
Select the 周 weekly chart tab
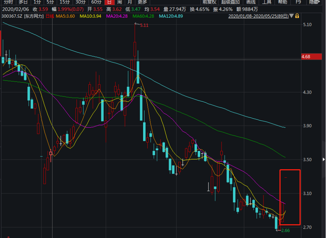pyautogui.click(x=119, y=2)
